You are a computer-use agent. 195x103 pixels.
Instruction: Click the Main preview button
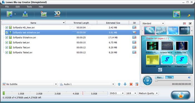(x=159, y=78)
